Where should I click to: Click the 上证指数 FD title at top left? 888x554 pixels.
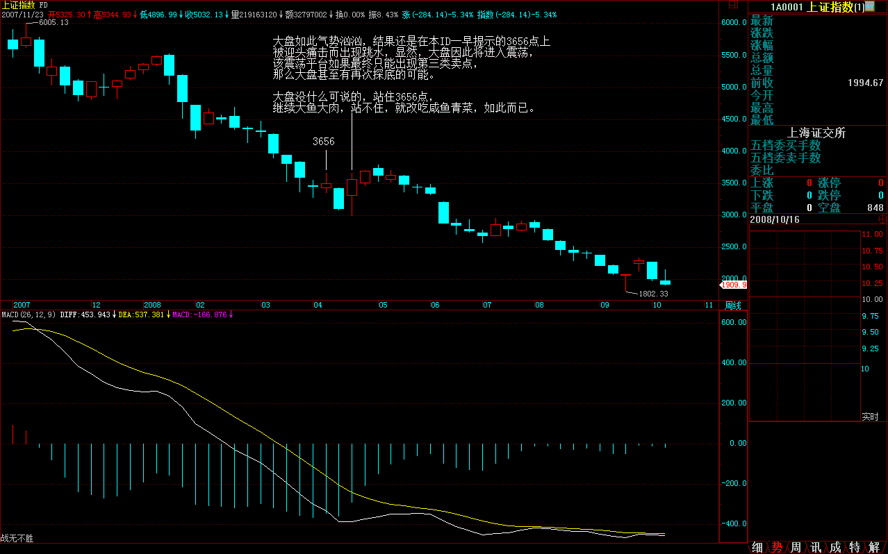24,5
